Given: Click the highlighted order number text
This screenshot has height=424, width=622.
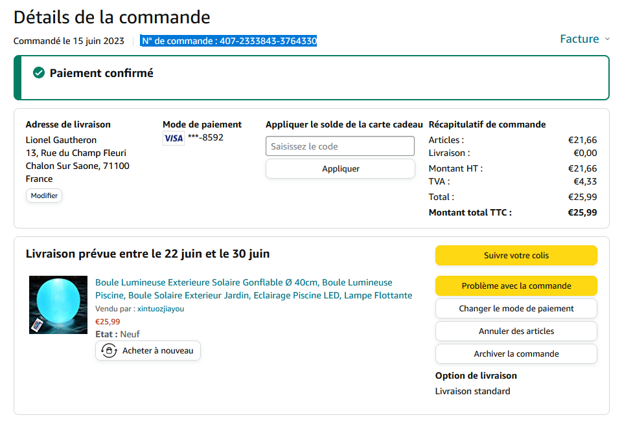Looking at the screenshot, I should click(x=229, y=41).
